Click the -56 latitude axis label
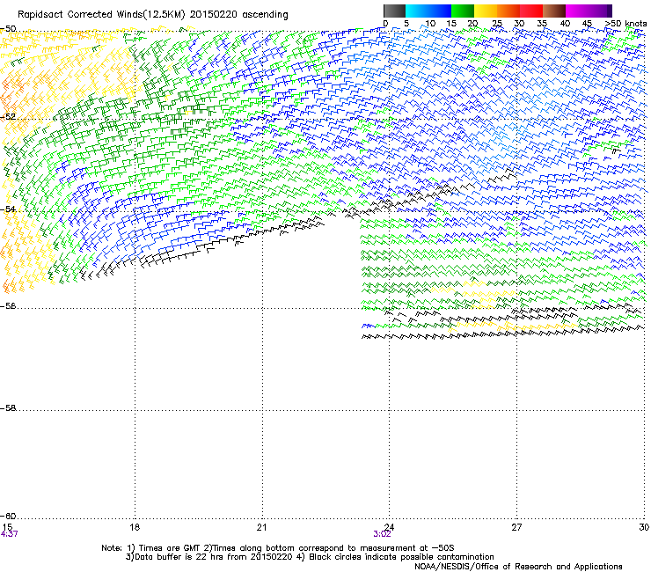 tap(8, 306)
